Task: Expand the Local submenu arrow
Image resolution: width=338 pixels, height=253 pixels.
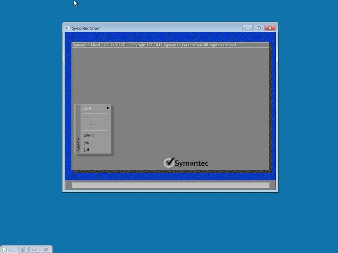Action: pyautogui.click(x=108, y=108)
